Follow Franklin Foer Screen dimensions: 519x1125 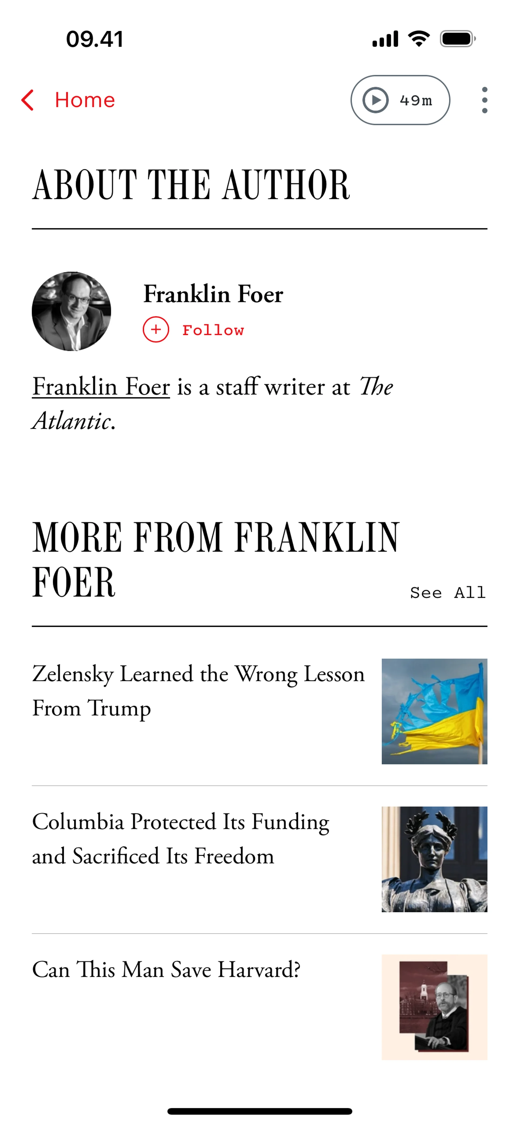pyautogui.click(x=213, y=330)
